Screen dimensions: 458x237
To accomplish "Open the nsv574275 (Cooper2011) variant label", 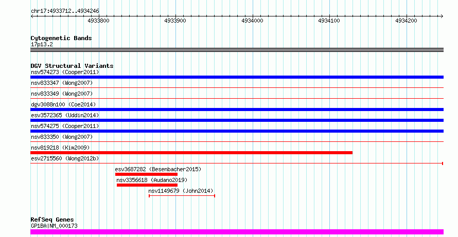I will click(x=65, y=126).
